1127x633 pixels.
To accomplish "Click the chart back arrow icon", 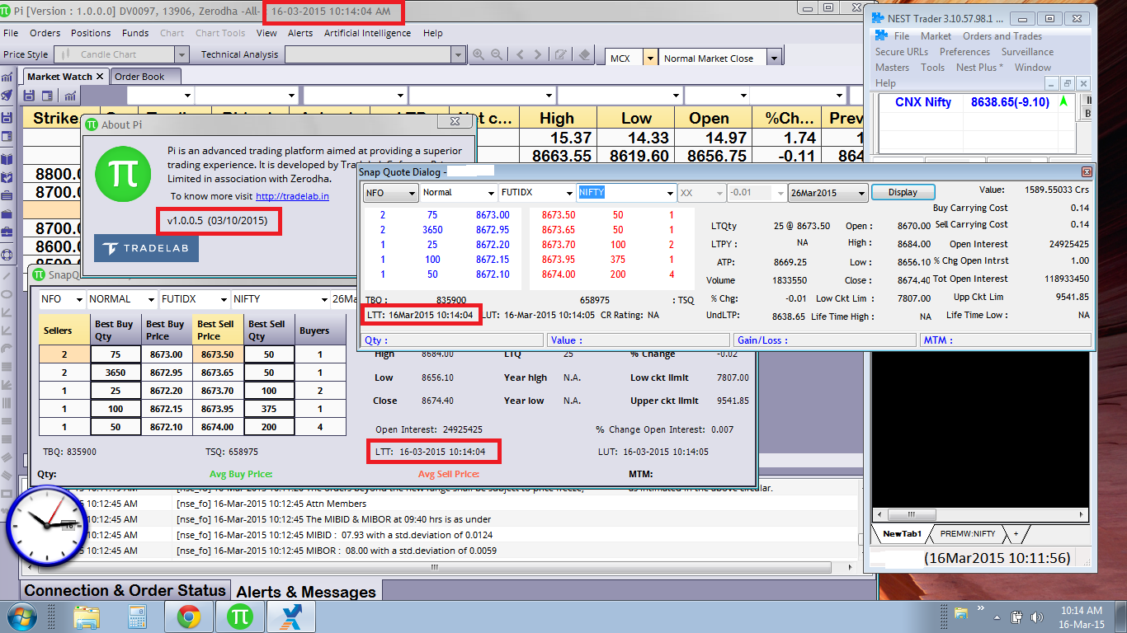I will coord(520,55).
